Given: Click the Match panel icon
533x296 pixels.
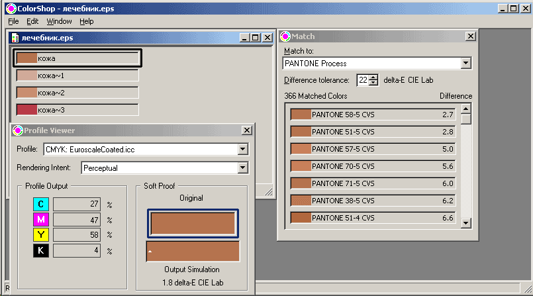Looking at the screenshot, I should pyautogui.click(x=285, y=36).
